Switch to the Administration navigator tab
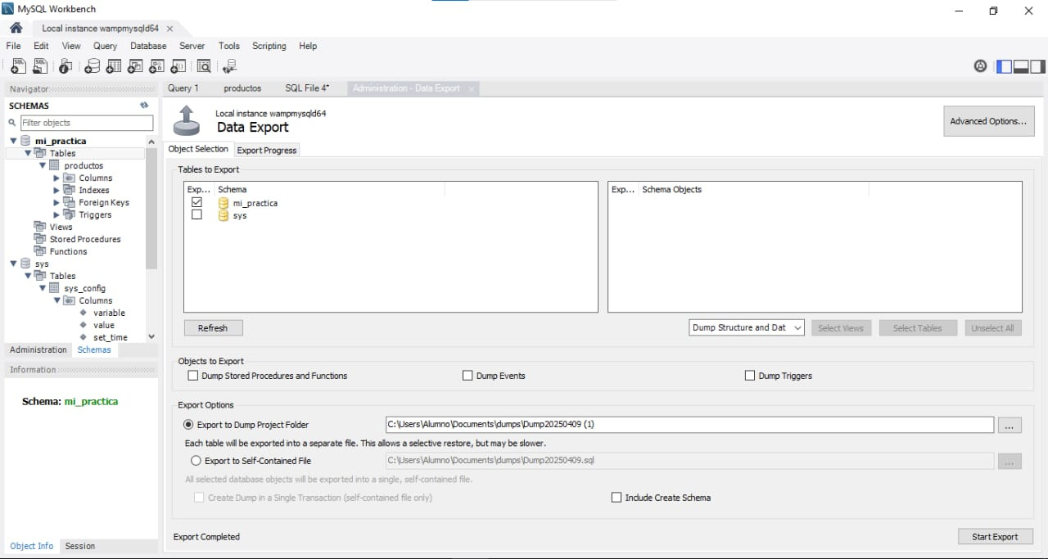 click(38, 349)
